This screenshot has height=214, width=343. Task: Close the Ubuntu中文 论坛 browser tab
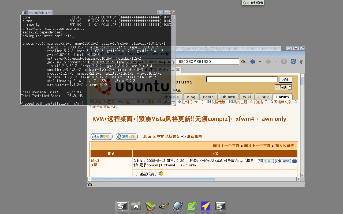[x=178, y=70]
